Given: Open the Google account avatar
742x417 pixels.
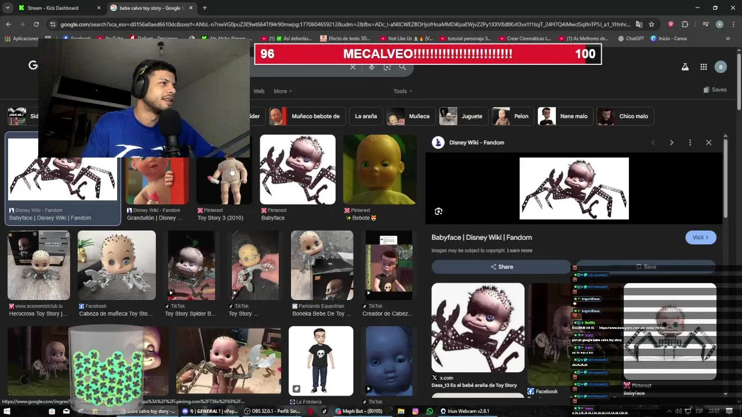Looking at the screenshot, I should click(721, 67).
